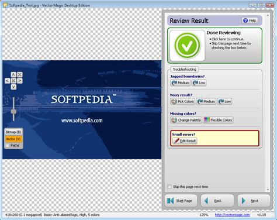Screen dimensions: 277x220
Task: Click the SOFTPEDIA preview image
Action: click(x=82, y=109)
